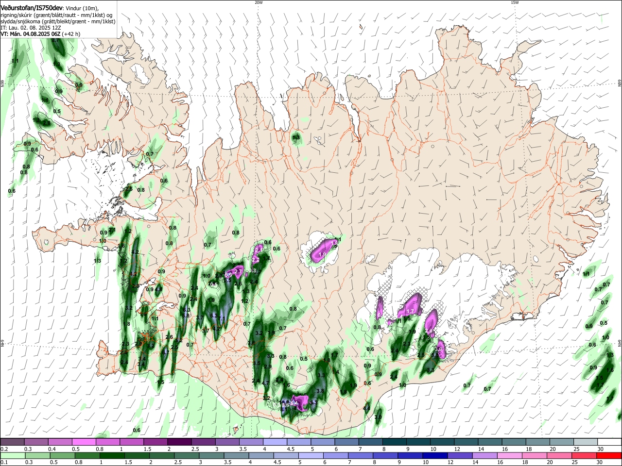This screenshot has height=466, width=622.
Task: Click the Veðurstofan/IS750dev title text
Action: (31, 8)
